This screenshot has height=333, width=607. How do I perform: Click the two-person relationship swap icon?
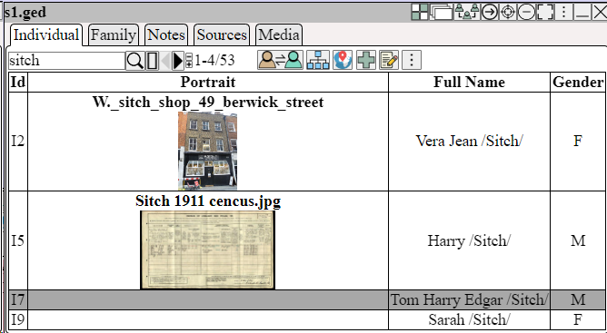click(x=280, y=60)
